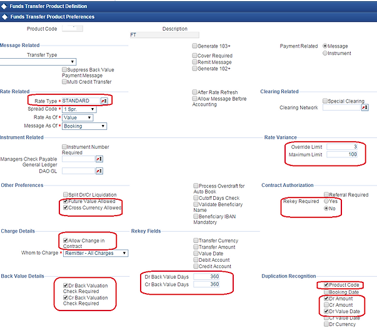
Task: Tick Transfer Amount rekey field
Action: point(196,247)
